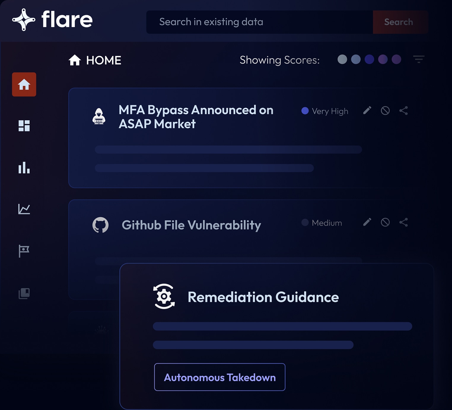
Task: Share the Github File Vulnerability alert
Action: (403, 222)
